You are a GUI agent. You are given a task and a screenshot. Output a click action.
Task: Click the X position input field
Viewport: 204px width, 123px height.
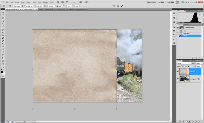pyautogui.click(x=17, y=6)
